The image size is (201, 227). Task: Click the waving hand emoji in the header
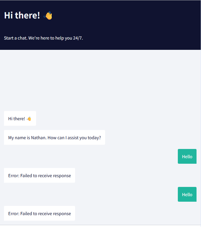(48, 16)
